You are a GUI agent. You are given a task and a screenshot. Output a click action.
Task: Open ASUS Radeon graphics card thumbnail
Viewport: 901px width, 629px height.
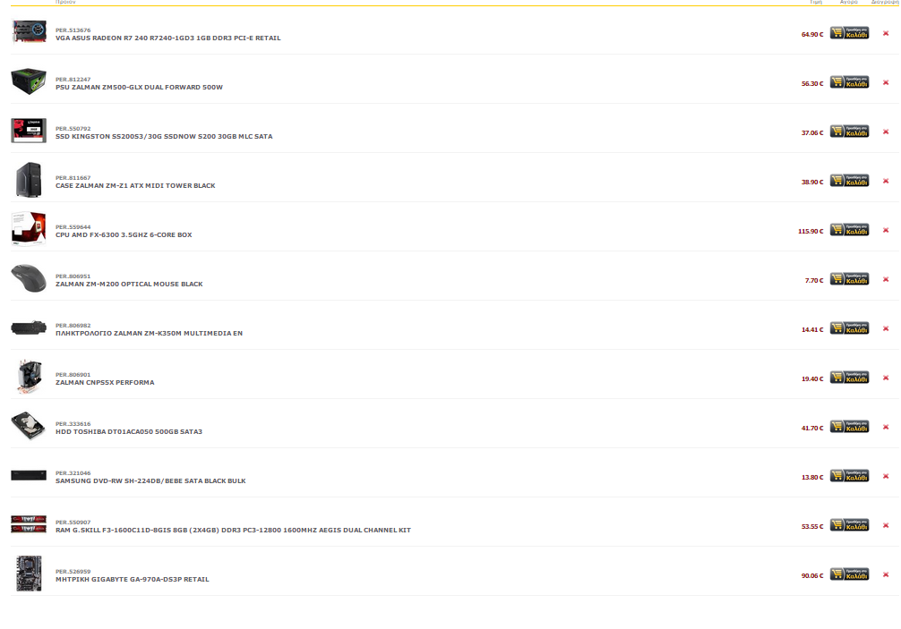click(29, 31)
